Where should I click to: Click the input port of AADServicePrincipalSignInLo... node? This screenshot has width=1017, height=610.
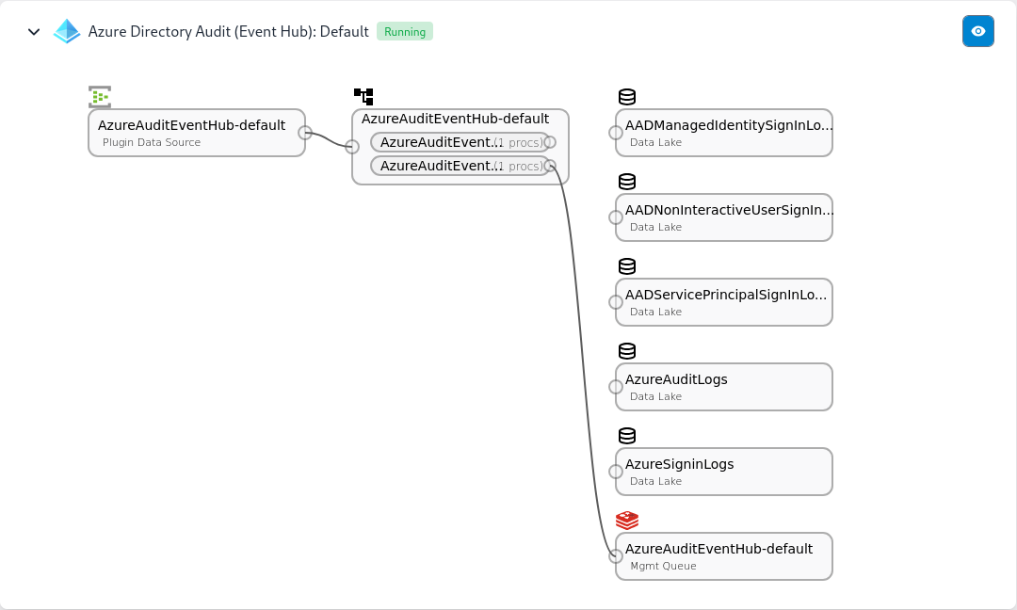(616, 302)
